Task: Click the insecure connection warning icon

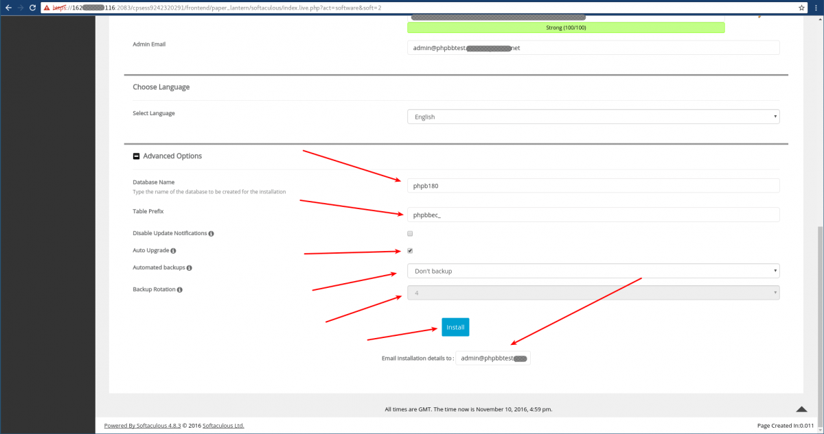Action: click(47, 8)
